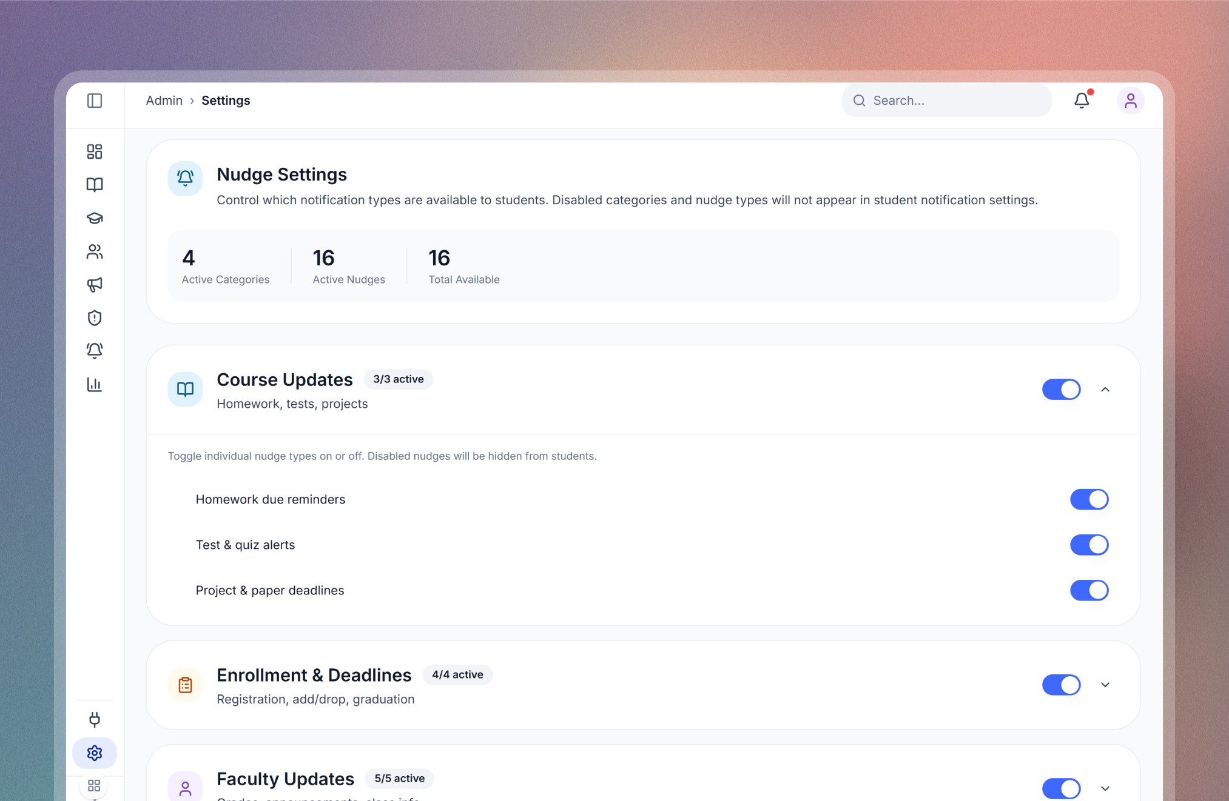1229x801 pixels.
Task: Click the graduation cap sidebar icon
Action: 95,218
